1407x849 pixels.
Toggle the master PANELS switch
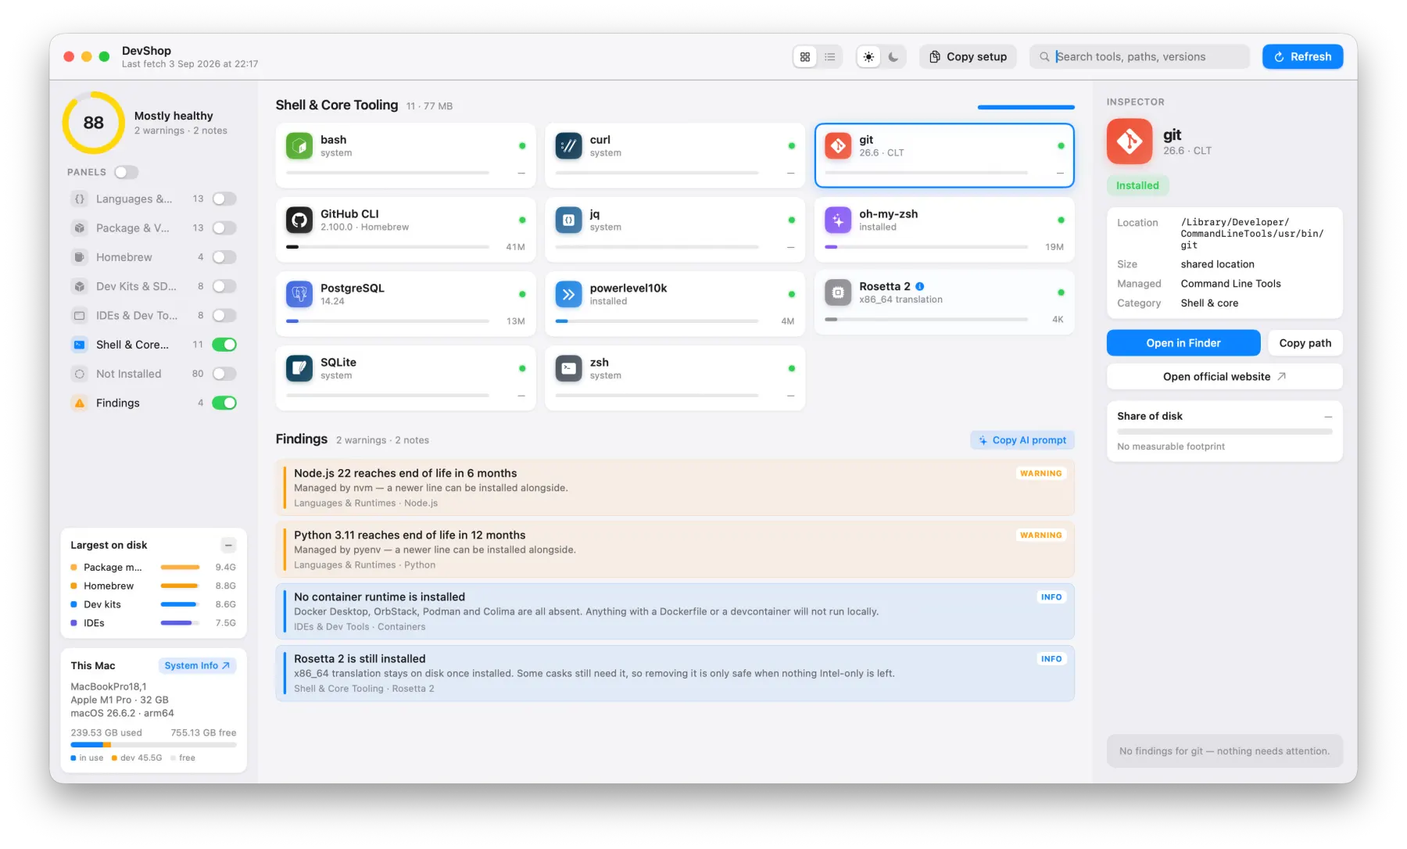click(x=127, y=172)
